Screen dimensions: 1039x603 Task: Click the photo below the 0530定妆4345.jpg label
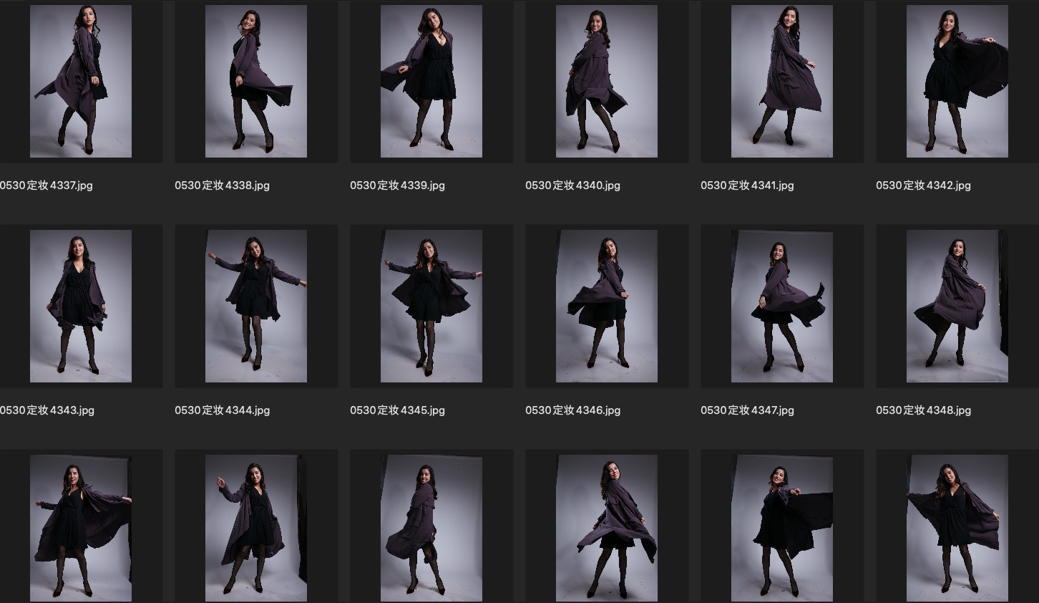pos(431,528)
